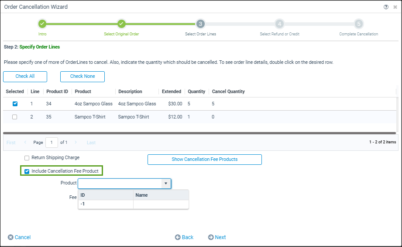This screenshot has width=402, height=247.
Task: Click the Intro step checkmark circle
Action: point(42,24)
